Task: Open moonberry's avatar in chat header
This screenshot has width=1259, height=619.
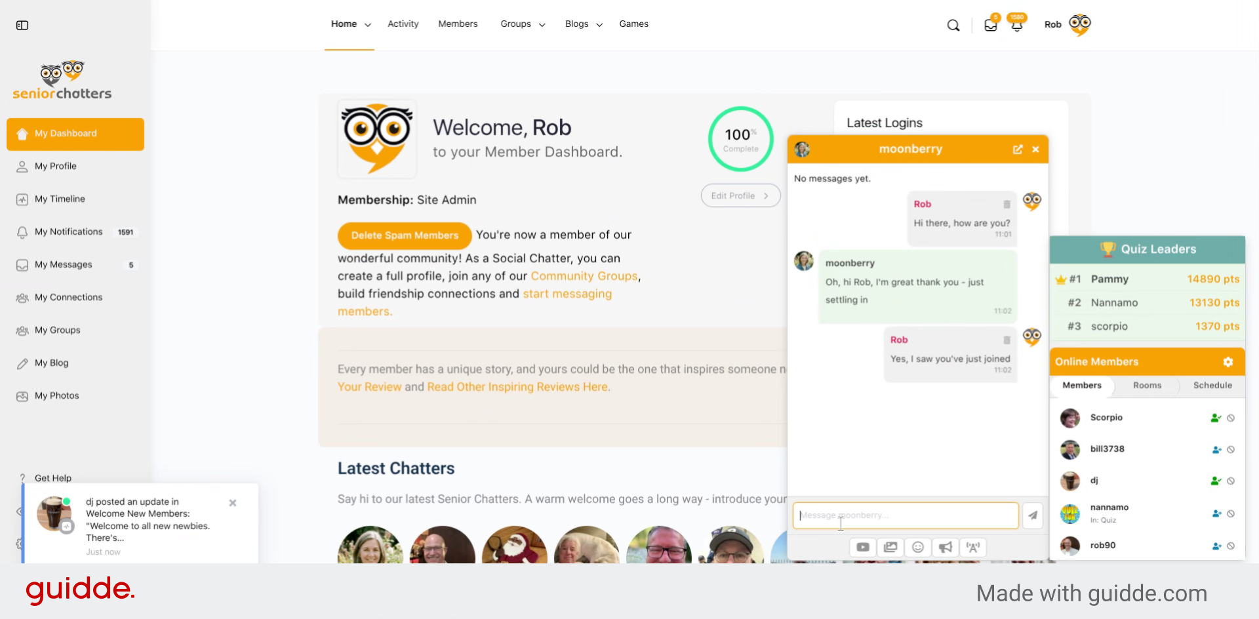Action: [x=802, y=150]
